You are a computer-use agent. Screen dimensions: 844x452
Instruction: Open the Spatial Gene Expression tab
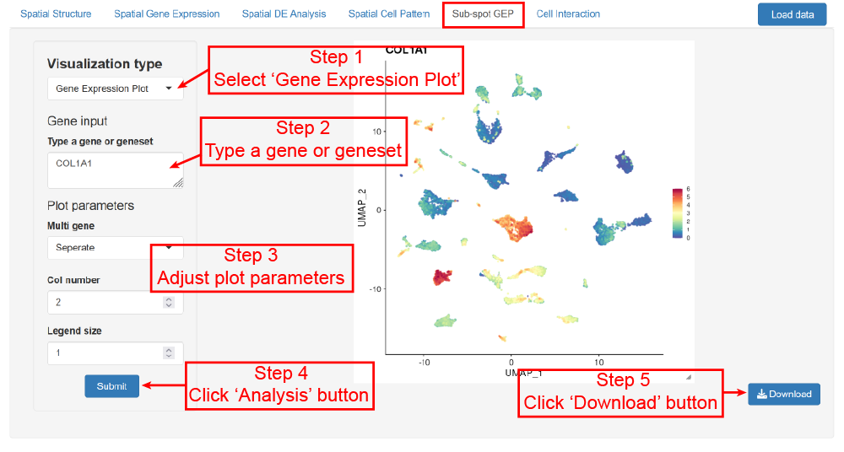coord(167,13)
